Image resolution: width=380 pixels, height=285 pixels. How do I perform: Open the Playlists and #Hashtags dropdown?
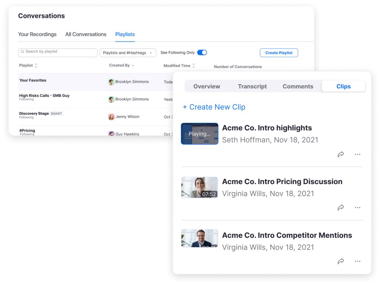pos(128,53)
